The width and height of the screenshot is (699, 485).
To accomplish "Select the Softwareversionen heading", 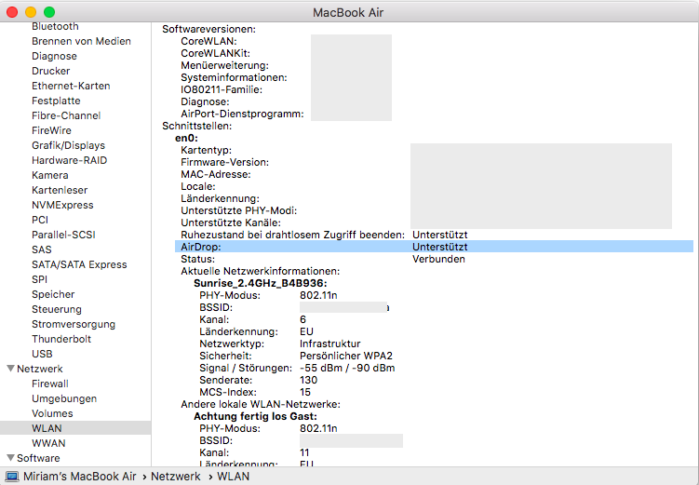I will [x=208, y=29].
